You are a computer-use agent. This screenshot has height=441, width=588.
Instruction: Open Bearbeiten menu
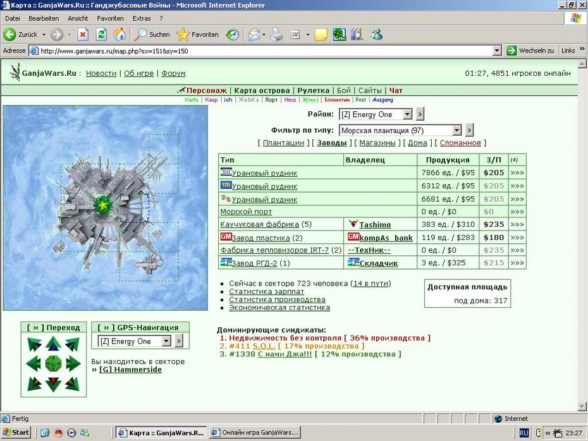click(44, 18)
